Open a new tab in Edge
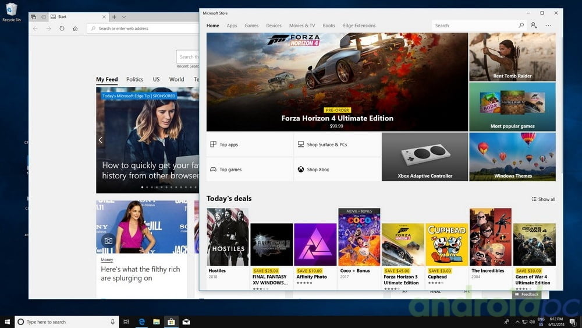582x328 pixels. [114, 17]
